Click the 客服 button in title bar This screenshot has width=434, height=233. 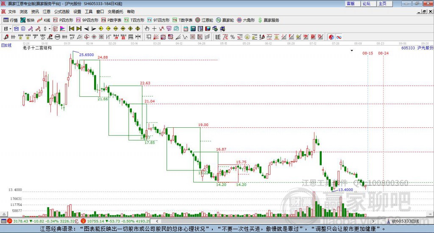pyautogui.click(x=352, y=3)
